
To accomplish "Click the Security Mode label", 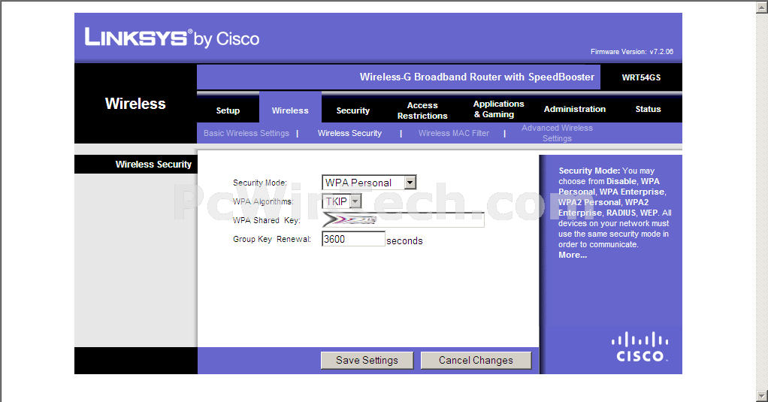I will point(259,183).
